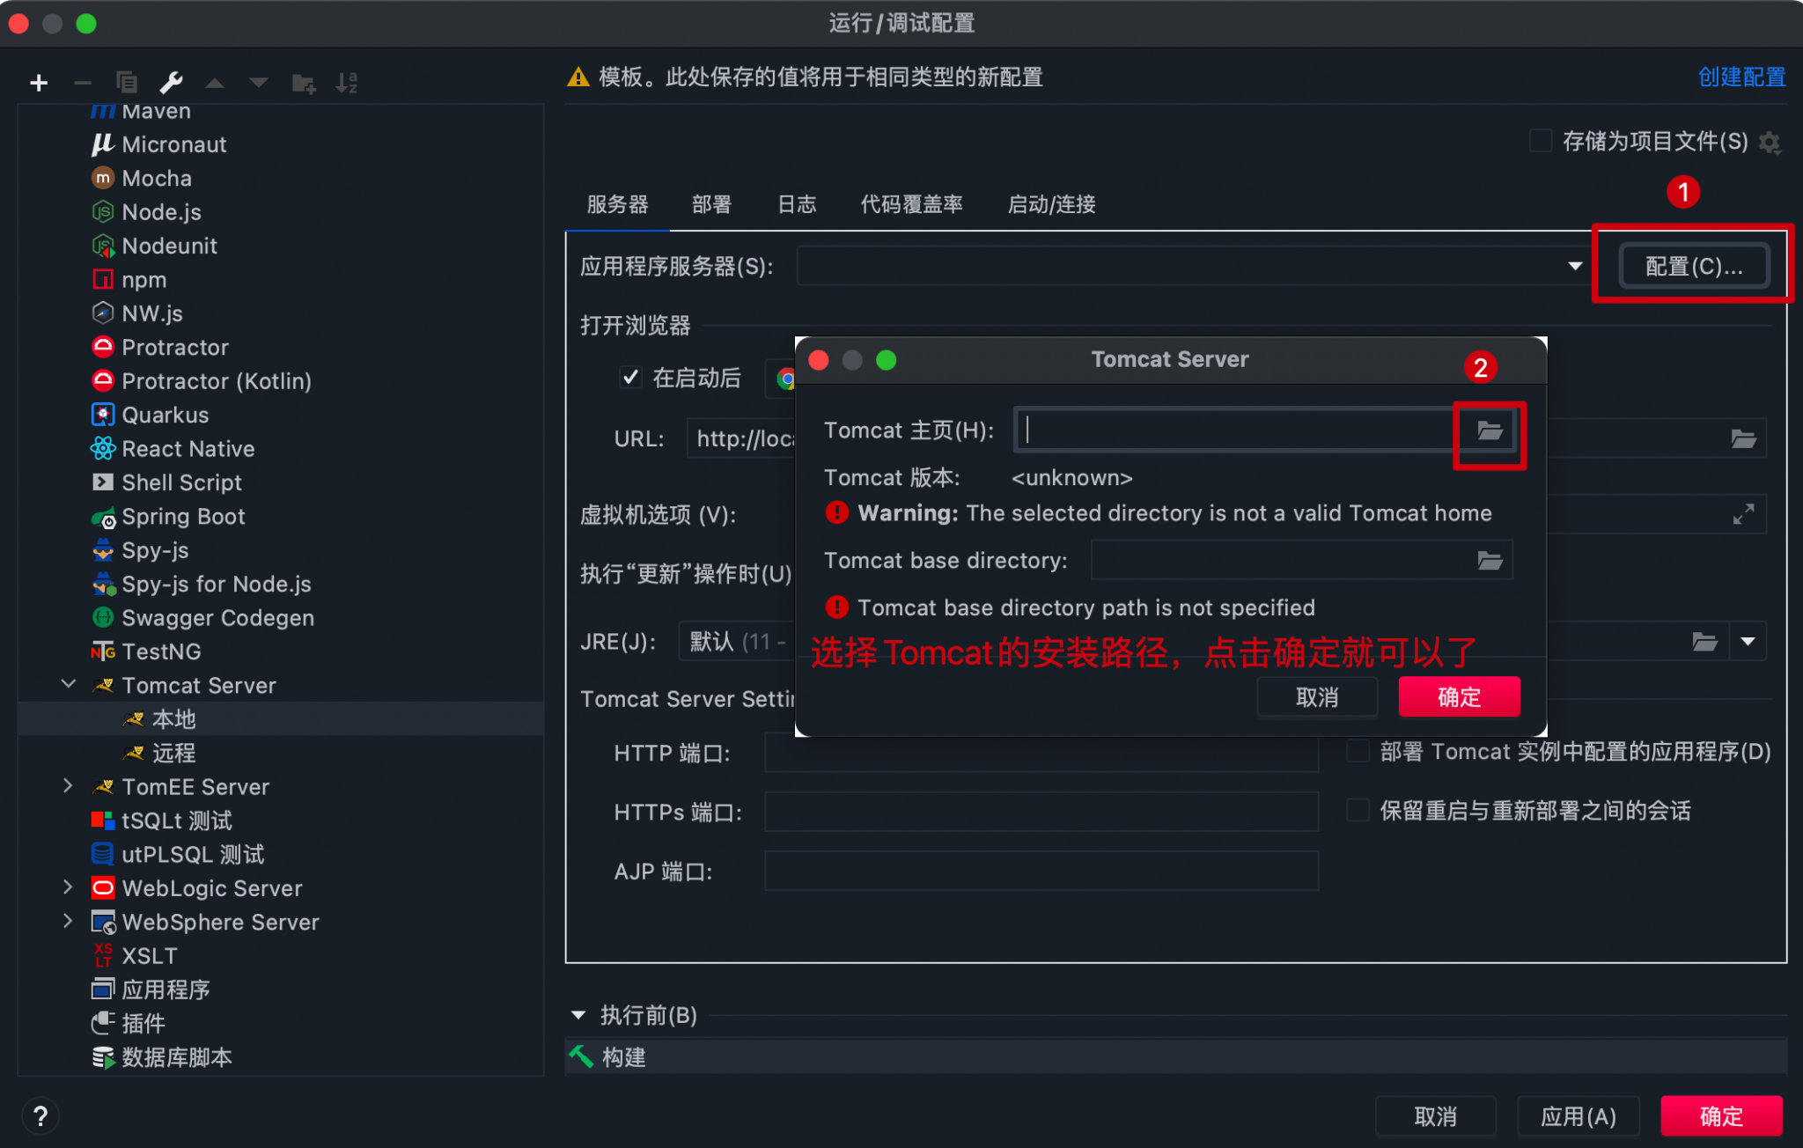
Task: Click the expand arrows icon in 虚拟机选项 field
Action: pyautogui.click(x=1743, y=514)
